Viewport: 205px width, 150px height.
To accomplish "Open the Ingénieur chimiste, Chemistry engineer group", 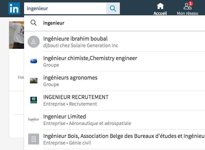I will pos(90,58).
